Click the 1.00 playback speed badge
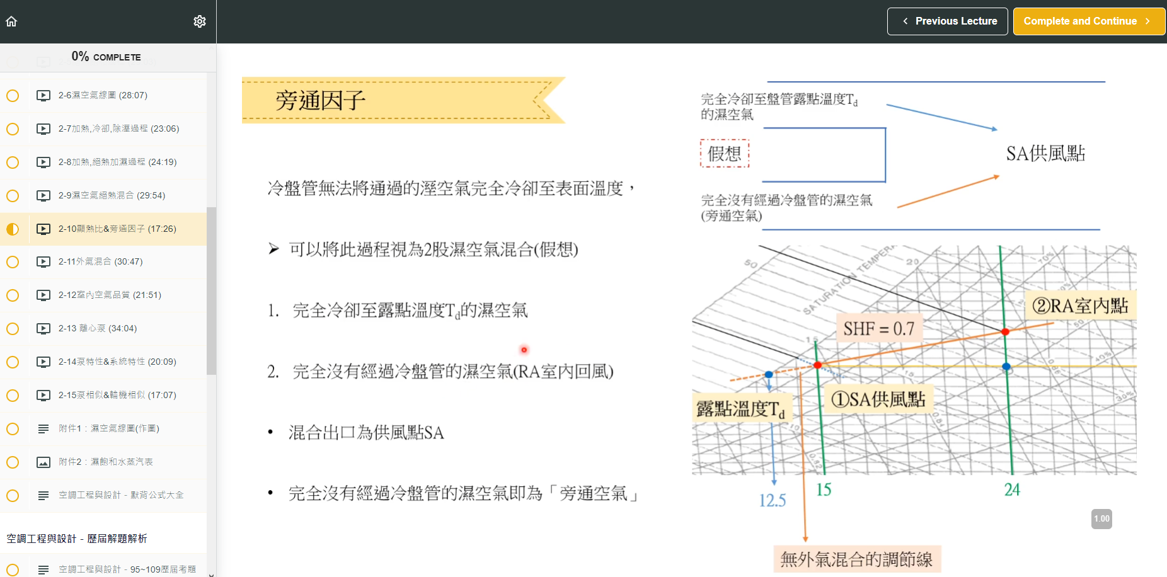 point(1101,519)
